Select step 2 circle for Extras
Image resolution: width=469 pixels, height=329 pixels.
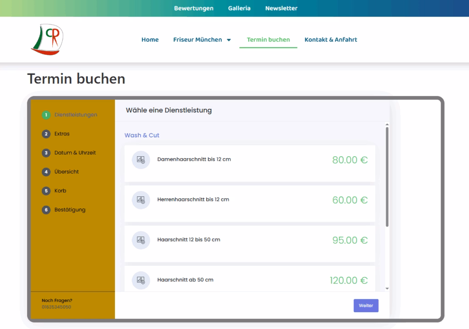tap(46, 134)
